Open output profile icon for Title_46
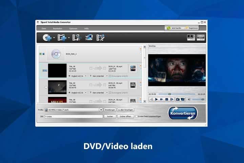 [x=133, y=69]
